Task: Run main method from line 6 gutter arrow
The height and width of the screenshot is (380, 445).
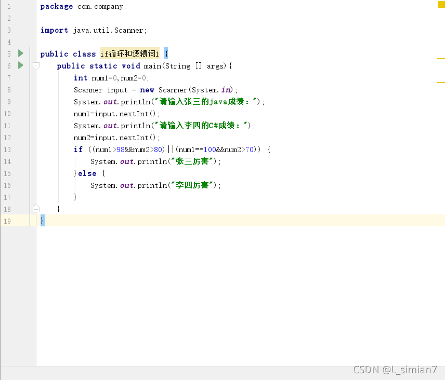Action: [x=21, y=65]
